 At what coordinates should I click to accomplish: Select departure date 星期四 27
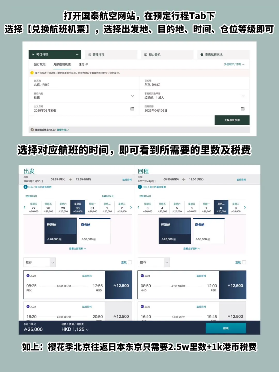(x=34, y=207)
